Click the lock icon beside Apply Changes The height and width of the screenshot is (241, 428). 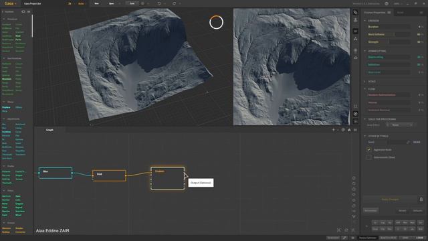[421, 199]
